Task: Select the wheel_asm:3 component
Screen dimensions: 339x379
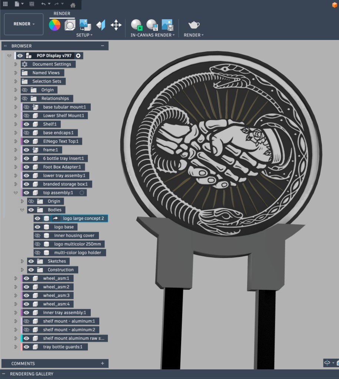Action: point(56,295)
